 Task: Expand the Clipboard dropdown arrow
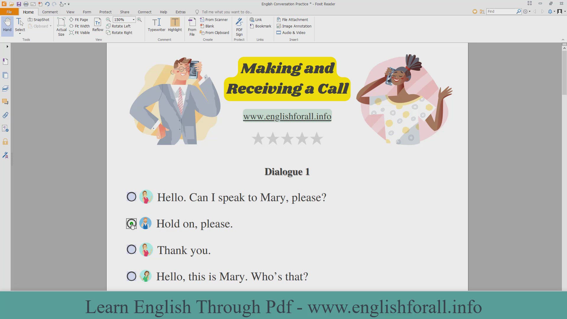50,26
